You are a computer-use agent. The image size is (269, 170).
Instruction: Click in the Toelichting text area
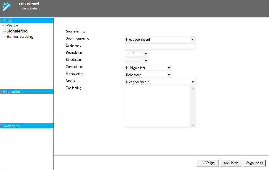point(158,107)
